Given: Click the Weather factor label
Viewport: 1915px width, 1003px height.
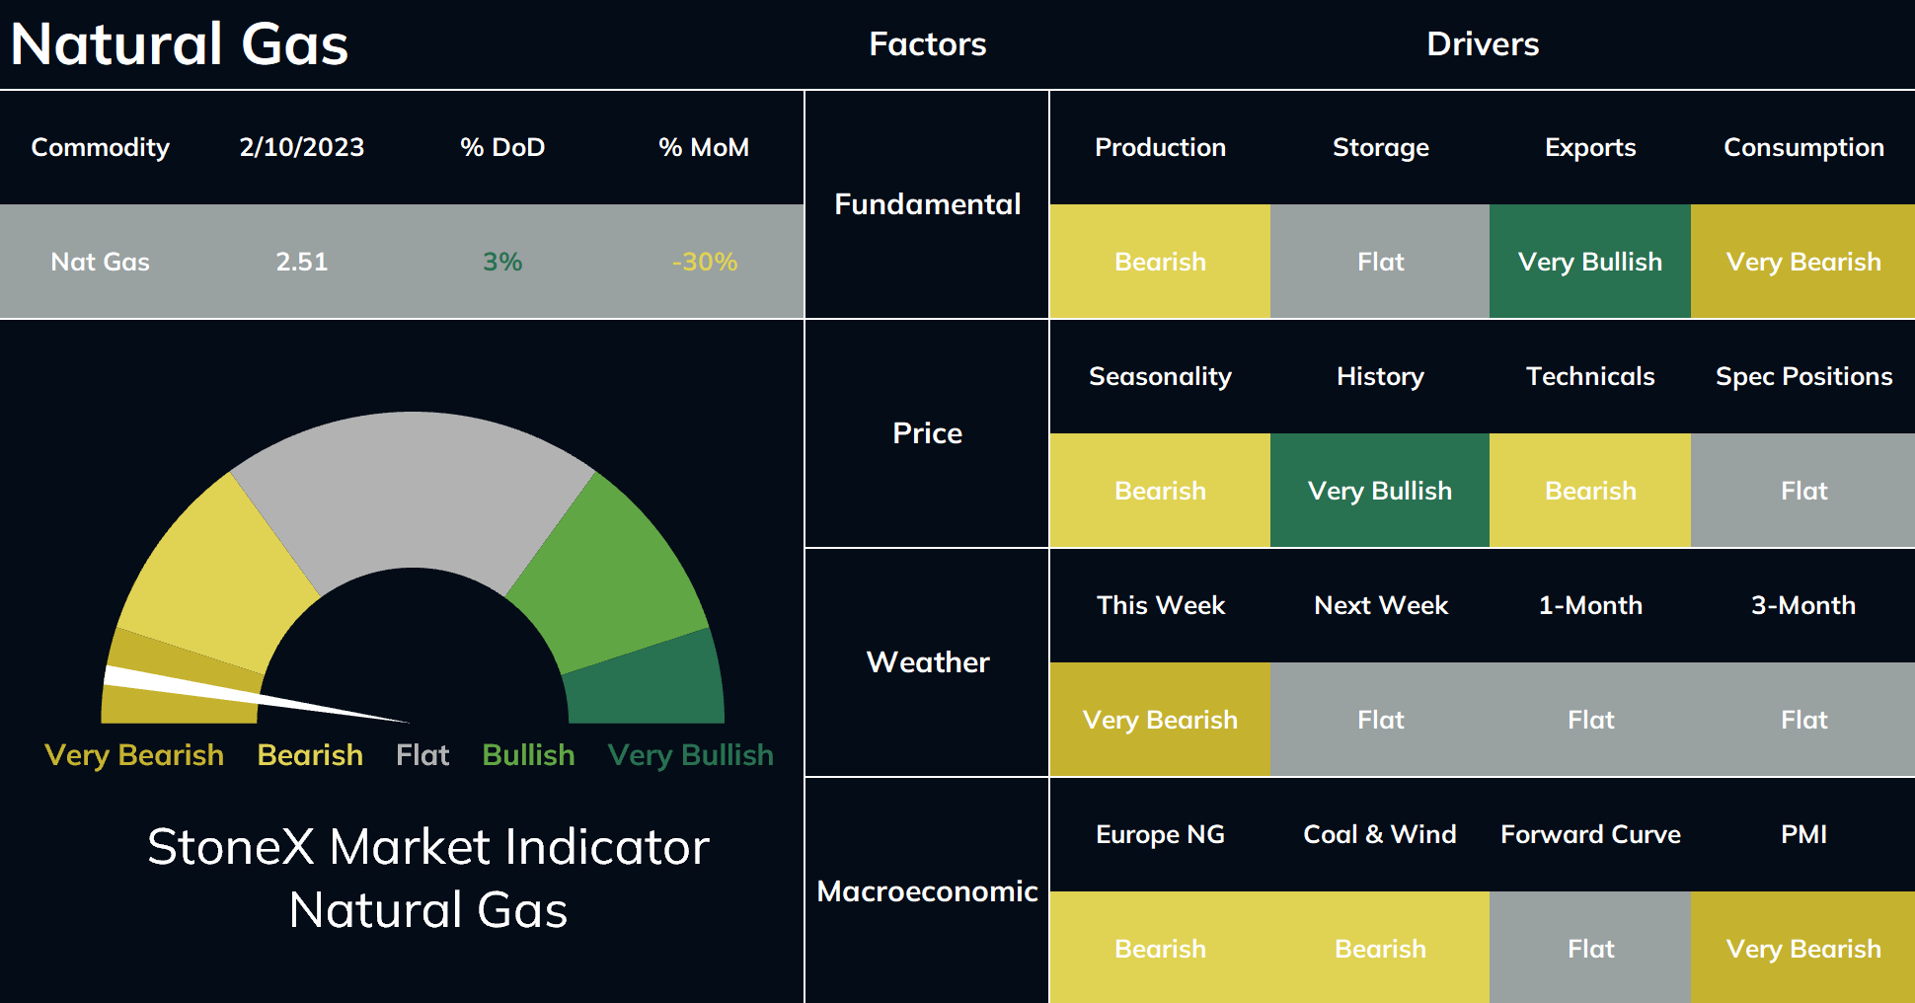Looking at the screenshot, I should [x=927, y=662].
